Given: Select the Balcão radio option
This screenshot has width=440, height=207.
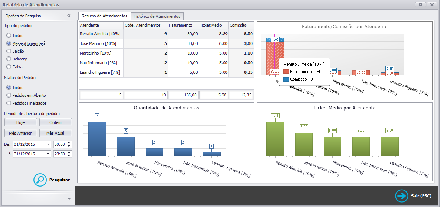Looking at the screenshot, I should tap(9, 51).
